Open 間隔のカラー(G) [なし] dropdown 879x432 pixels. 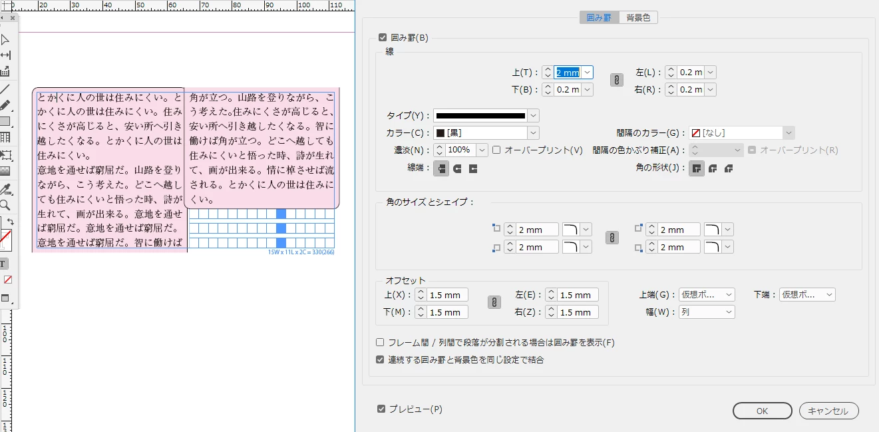tap(789, 133)
